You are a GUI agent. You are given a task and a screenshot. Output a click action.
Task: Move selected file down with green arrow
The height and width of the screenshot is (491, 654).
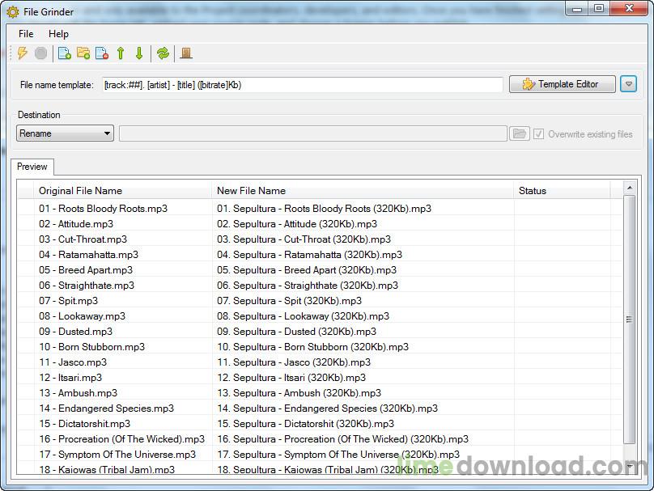point(139,53)
